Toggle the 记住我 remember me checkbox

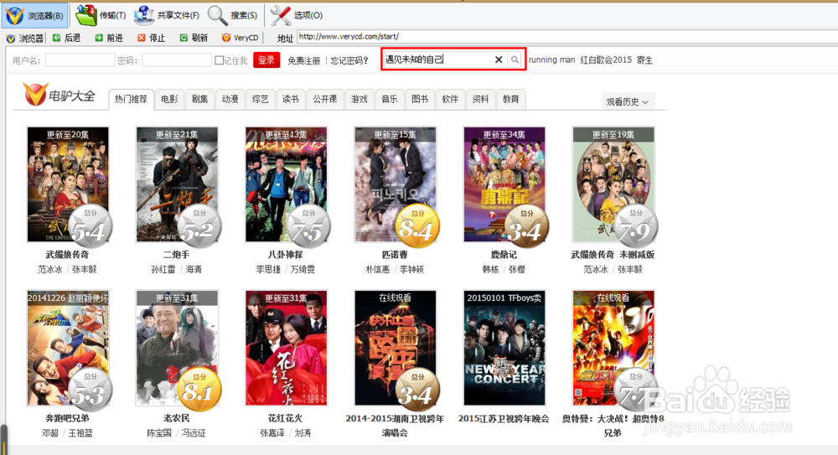[x=219, y=60]
